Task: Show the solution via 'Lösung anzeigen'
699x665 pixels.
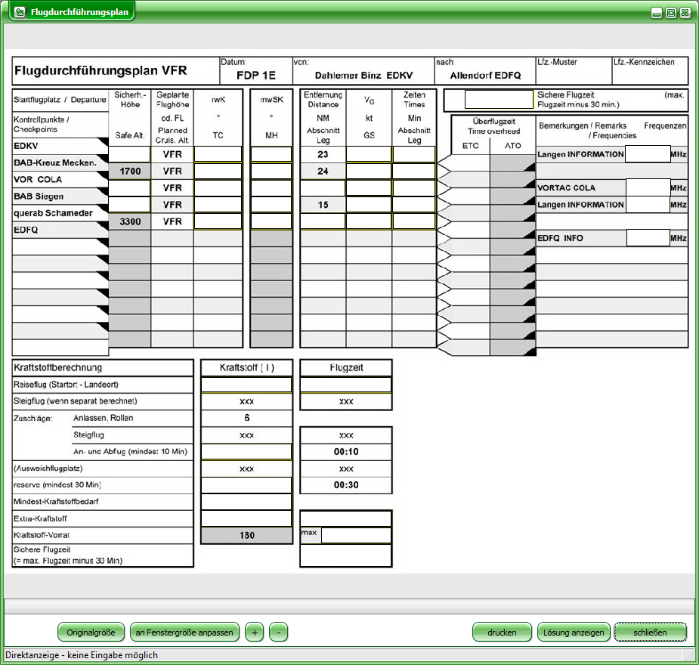Action: (x=574, y=632)
